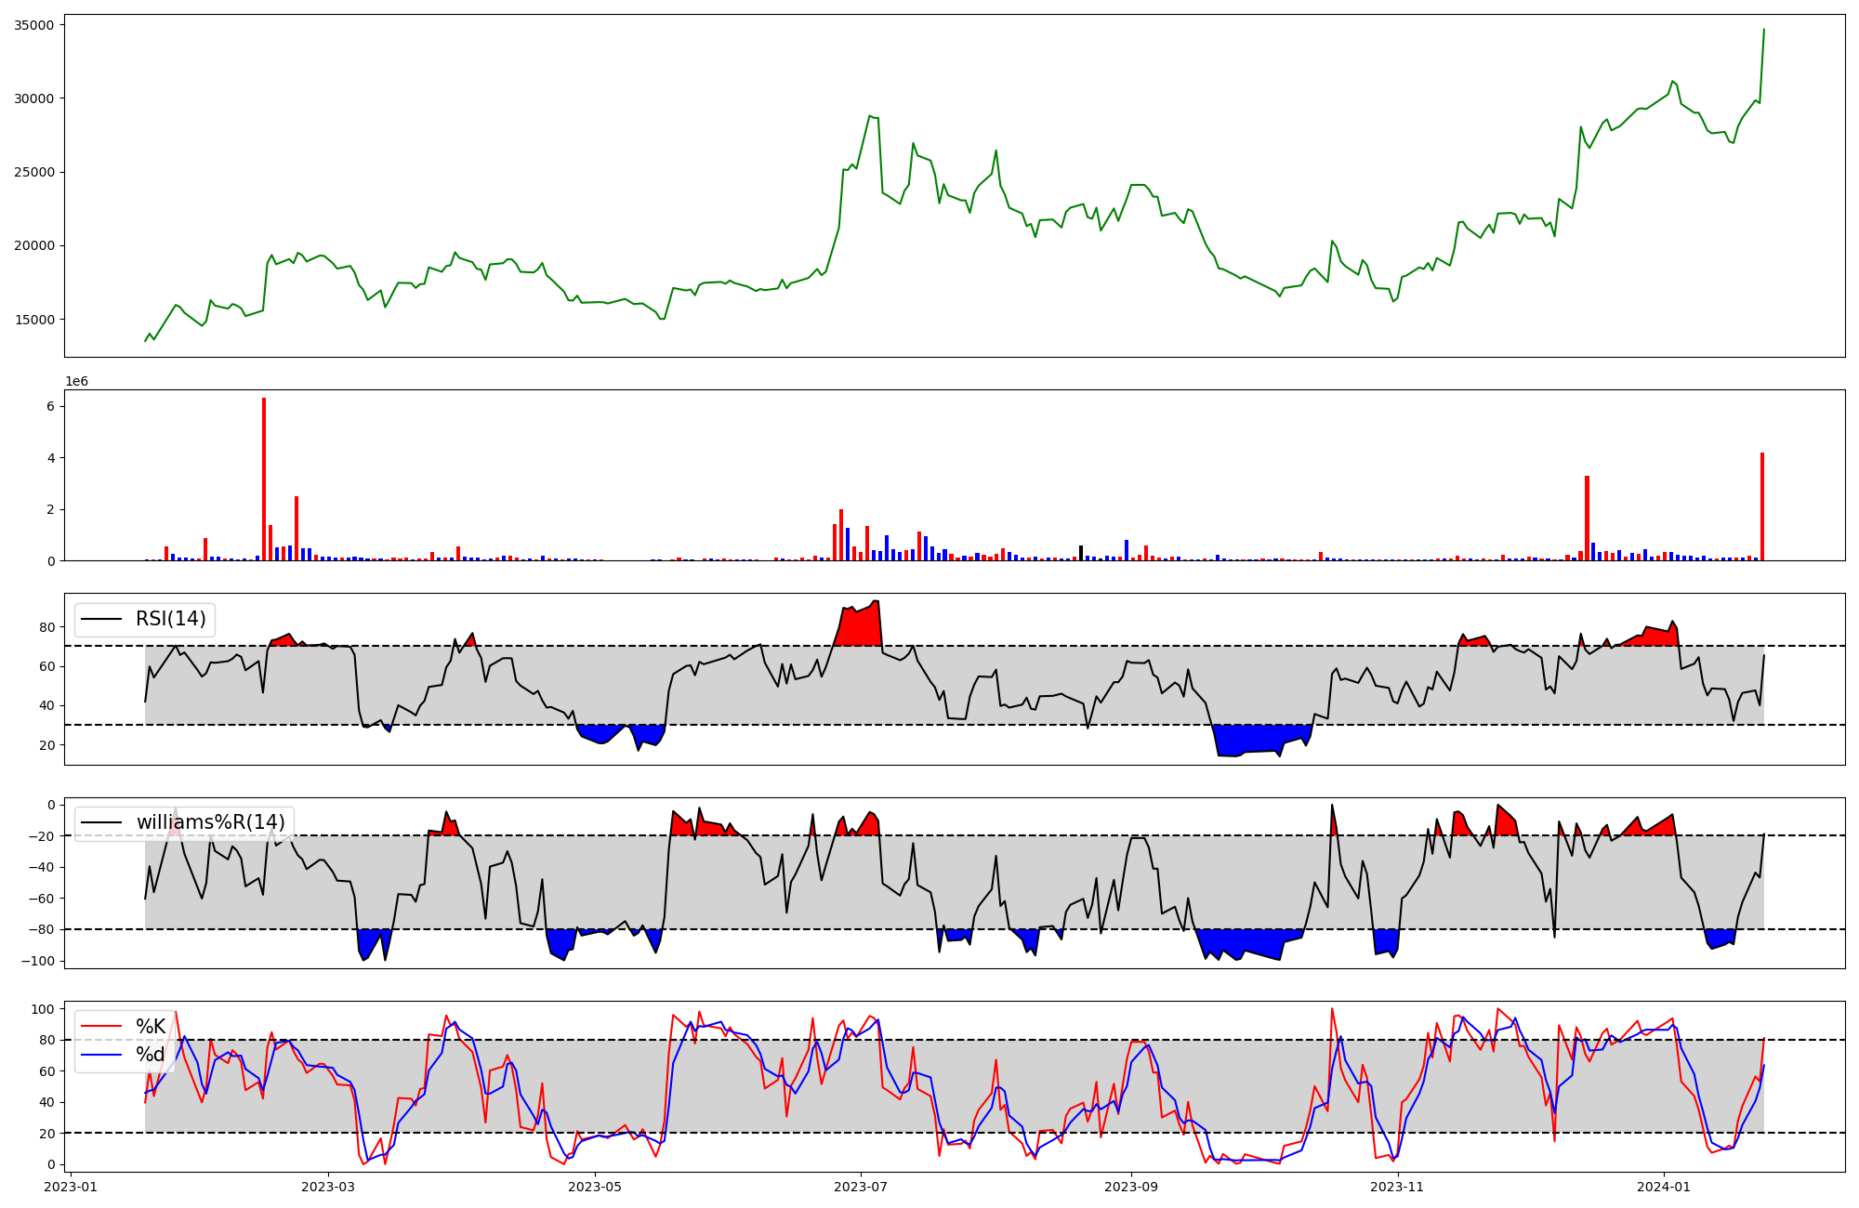Click the 2023-07 x-axis label
This screenshot has height=1208, width=1859.
click(861, 1187)
